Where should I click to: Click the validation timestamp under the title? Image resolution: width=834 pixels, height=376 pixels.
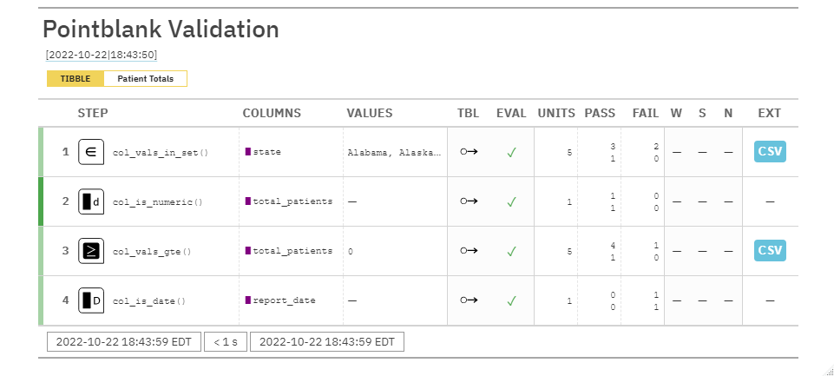(102, 55)
